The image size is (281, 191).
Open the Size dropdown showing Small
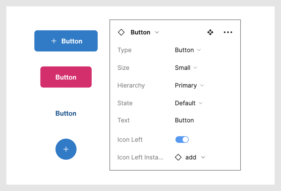click(186, 68)
